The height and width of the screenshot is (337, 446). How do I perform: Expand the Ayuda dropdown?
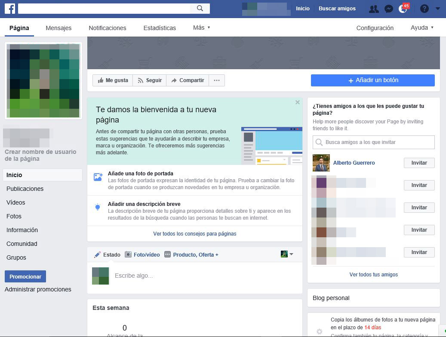tap(422, 28)
